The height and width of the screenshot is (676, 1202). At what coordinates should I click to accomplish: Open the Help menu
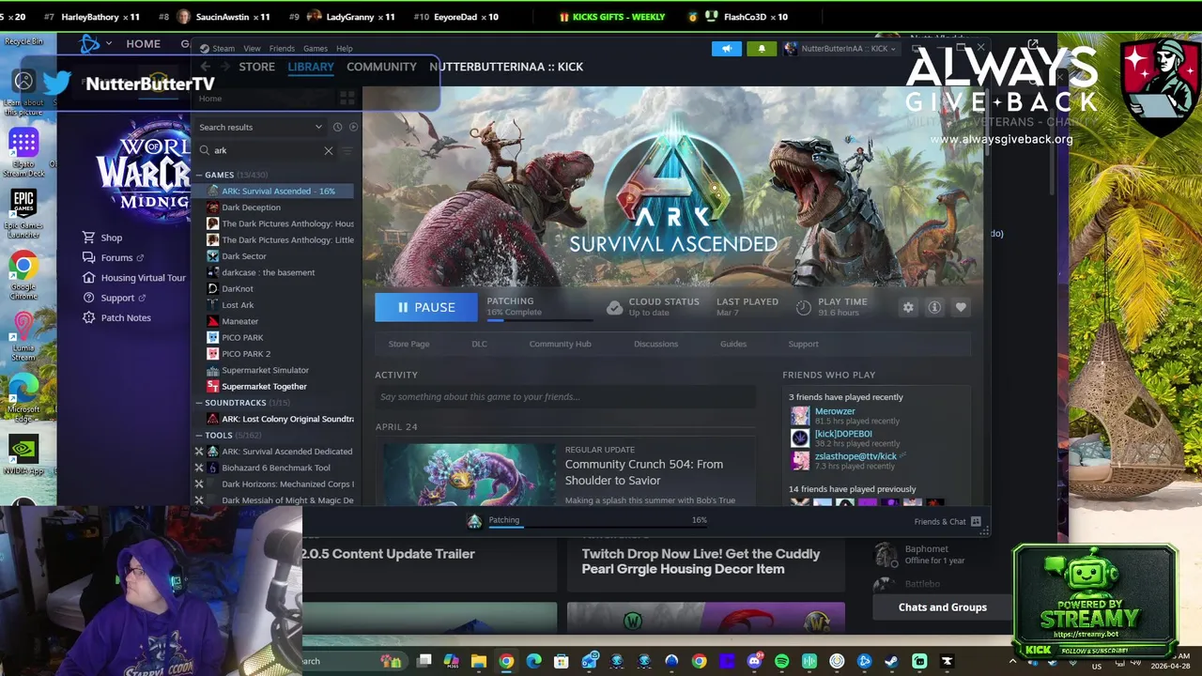coord(345,49)
